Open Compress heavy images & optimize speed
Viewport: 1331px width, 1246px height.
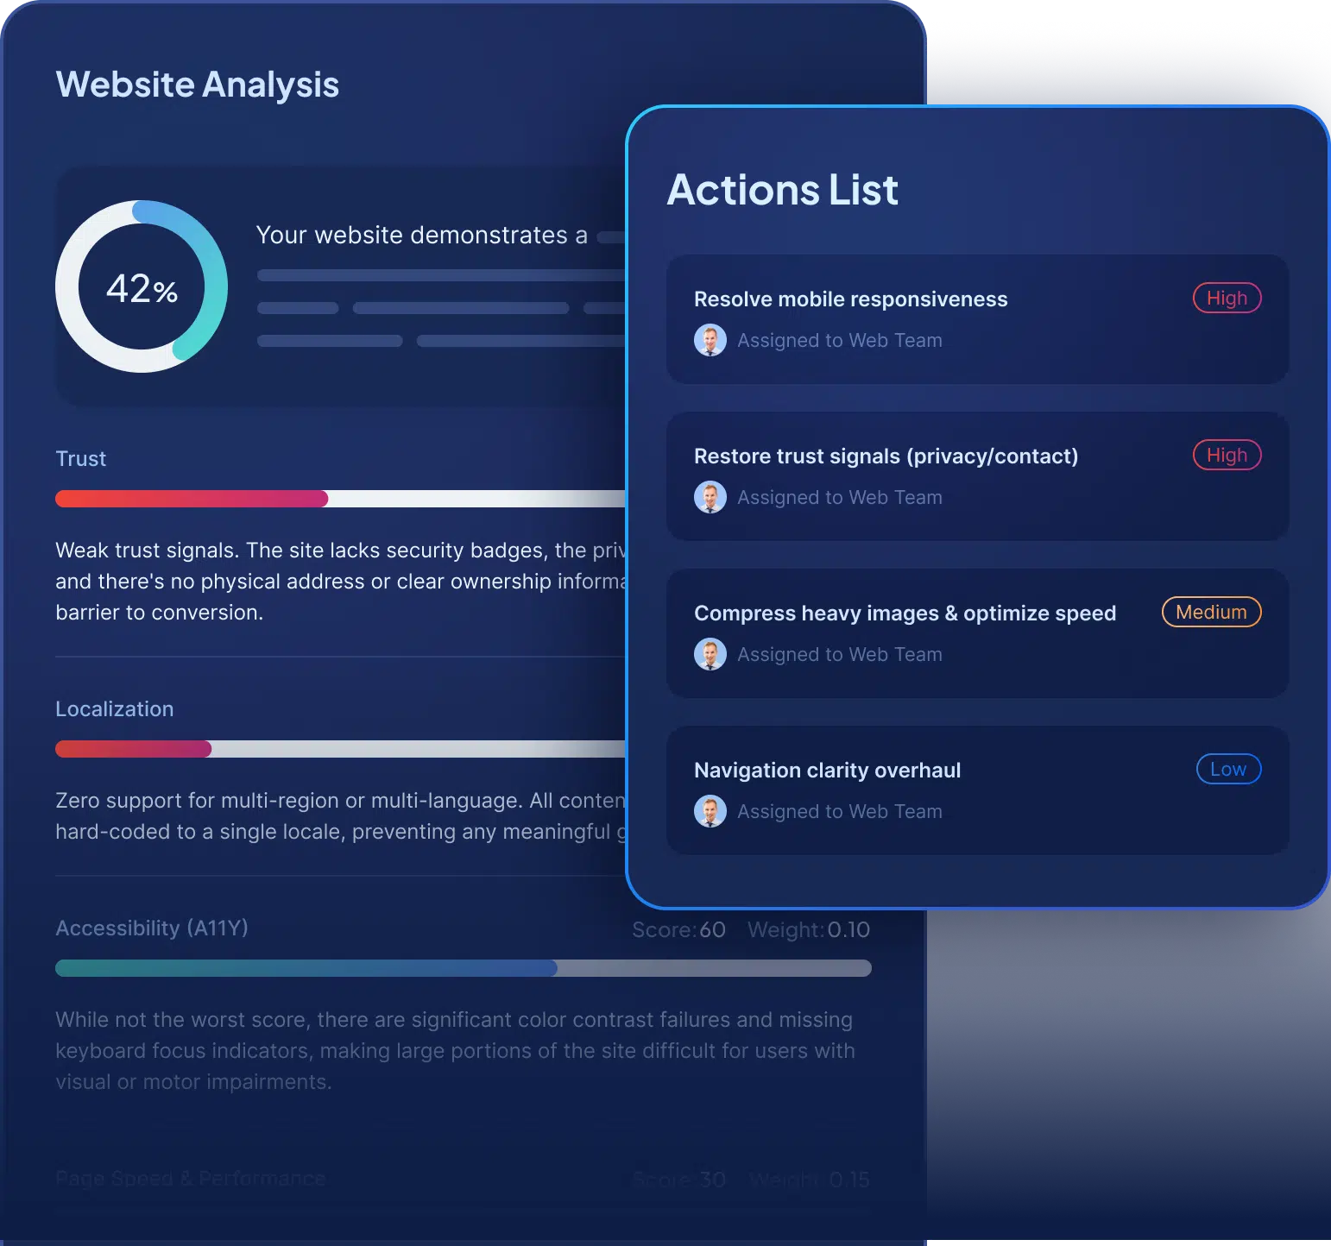click(x=905, y=614)
